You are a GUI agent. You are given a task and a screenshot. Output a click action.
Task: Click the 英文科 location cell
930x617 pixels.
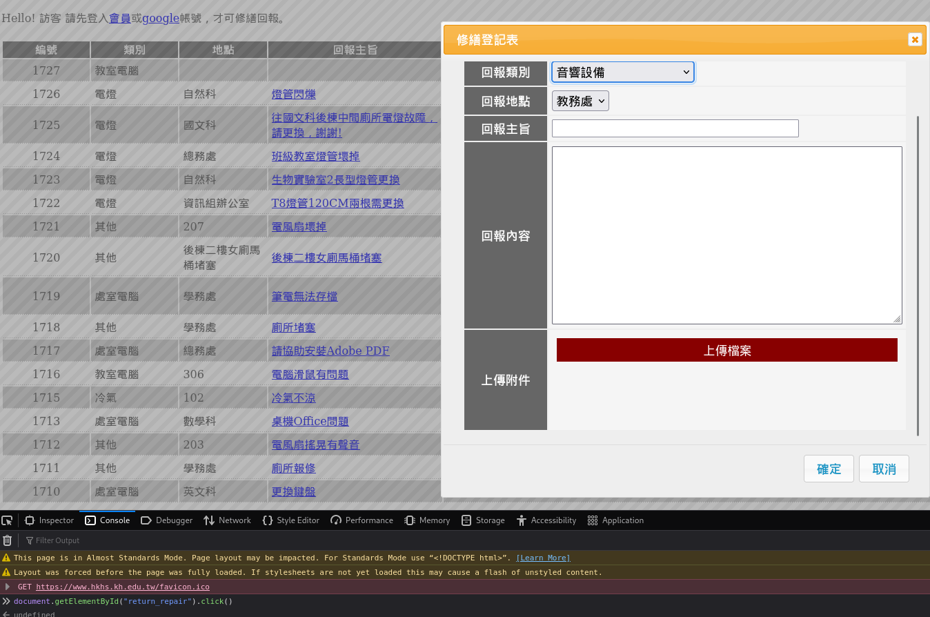pyautogui.click(x=223, y=491)
